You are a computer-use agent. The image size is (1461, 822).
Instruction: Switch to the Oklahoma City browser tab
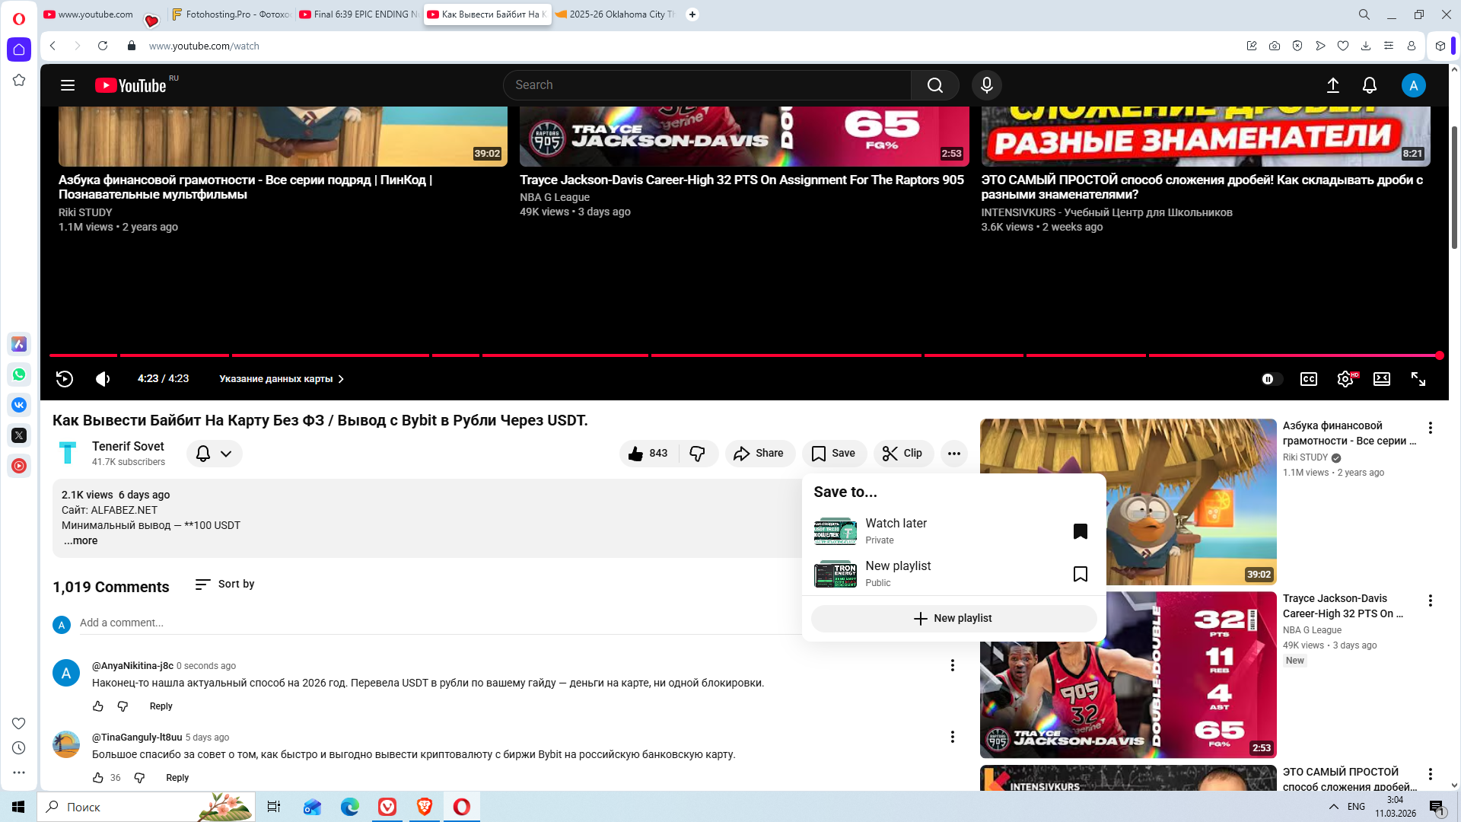tap(615, 14)
